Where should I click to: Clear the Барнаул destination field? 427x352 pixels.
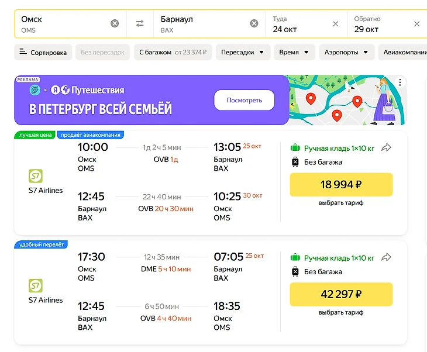[x=254, y=23]
